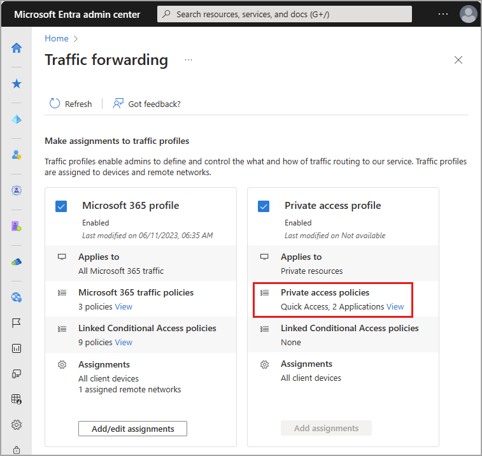Click gear icon beside Microsoft 365 Assignments

tap(62, 365)
